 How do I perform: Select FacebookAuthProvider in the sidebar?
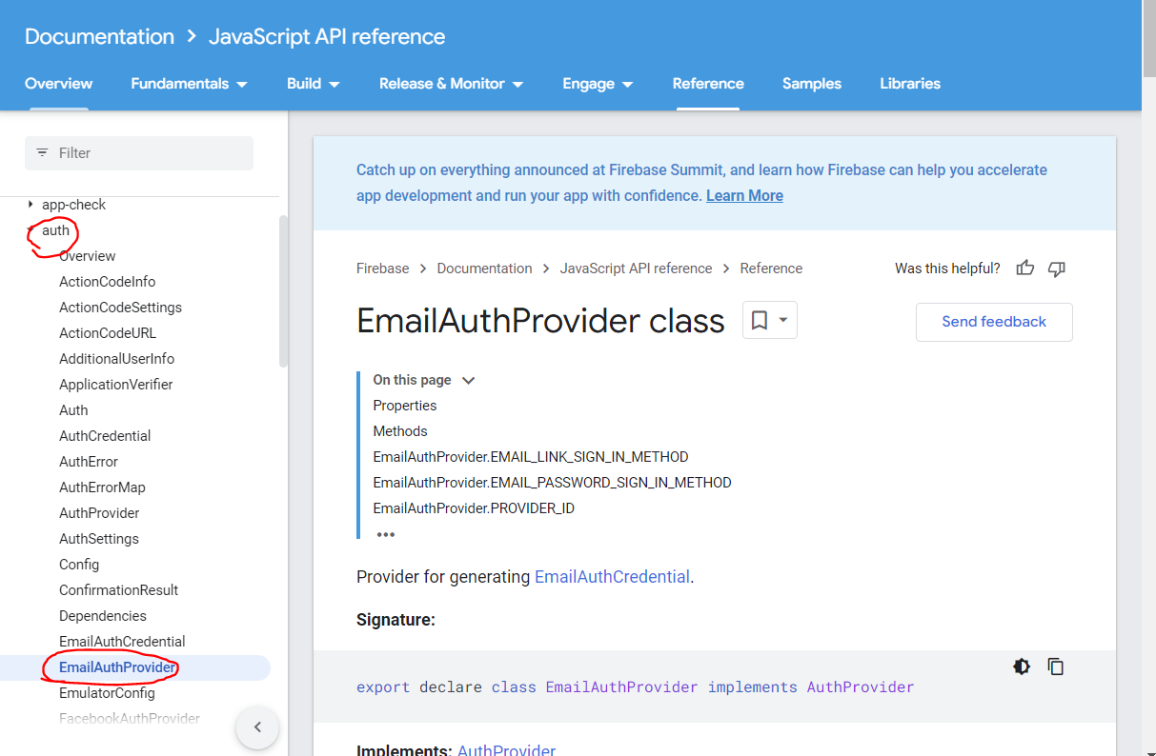(x=130, y=719)
